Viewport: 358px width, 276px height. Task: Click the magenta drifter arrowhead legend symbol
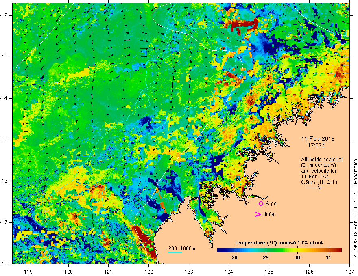pyautogui.click(x=258, y=214)
